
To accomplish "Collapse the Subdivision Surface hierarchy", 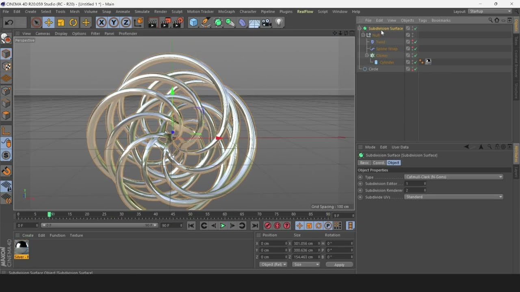I will click(x=360, y=28).
